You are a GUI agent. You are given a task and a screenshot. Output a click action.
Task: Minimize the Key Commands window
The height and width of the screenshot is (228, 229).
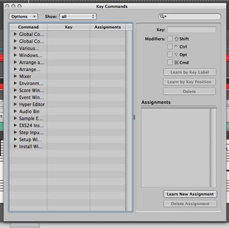14,6
